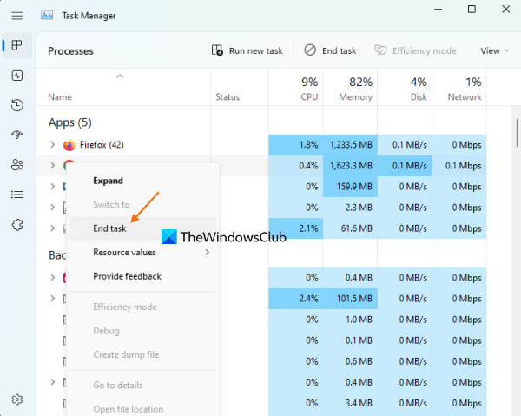Open the App history page in the sidebar
The width and height of the screenshot is (521, 416).
17,105
